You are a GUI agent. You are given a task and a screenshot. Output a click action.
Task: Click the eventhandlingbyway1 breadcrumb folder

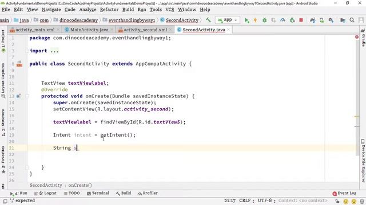tap(129, 20)
